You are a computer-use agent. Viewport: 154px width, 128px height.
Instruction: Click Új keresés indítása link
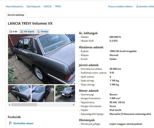tap(145, 6)
